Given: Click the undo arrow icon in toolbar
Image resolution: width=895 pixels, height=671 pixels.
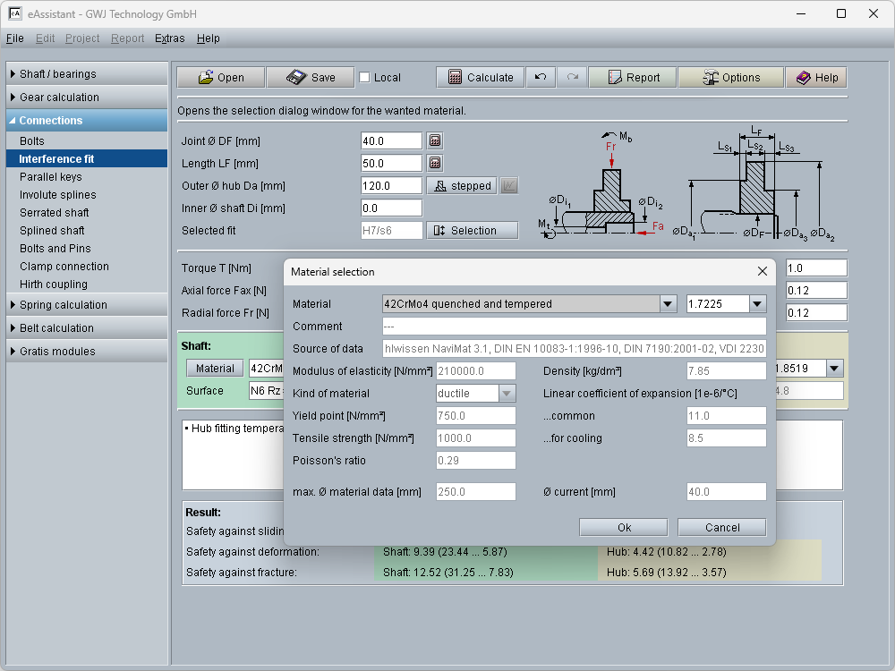Looking at the screenshot, I should tap(540, 78).
